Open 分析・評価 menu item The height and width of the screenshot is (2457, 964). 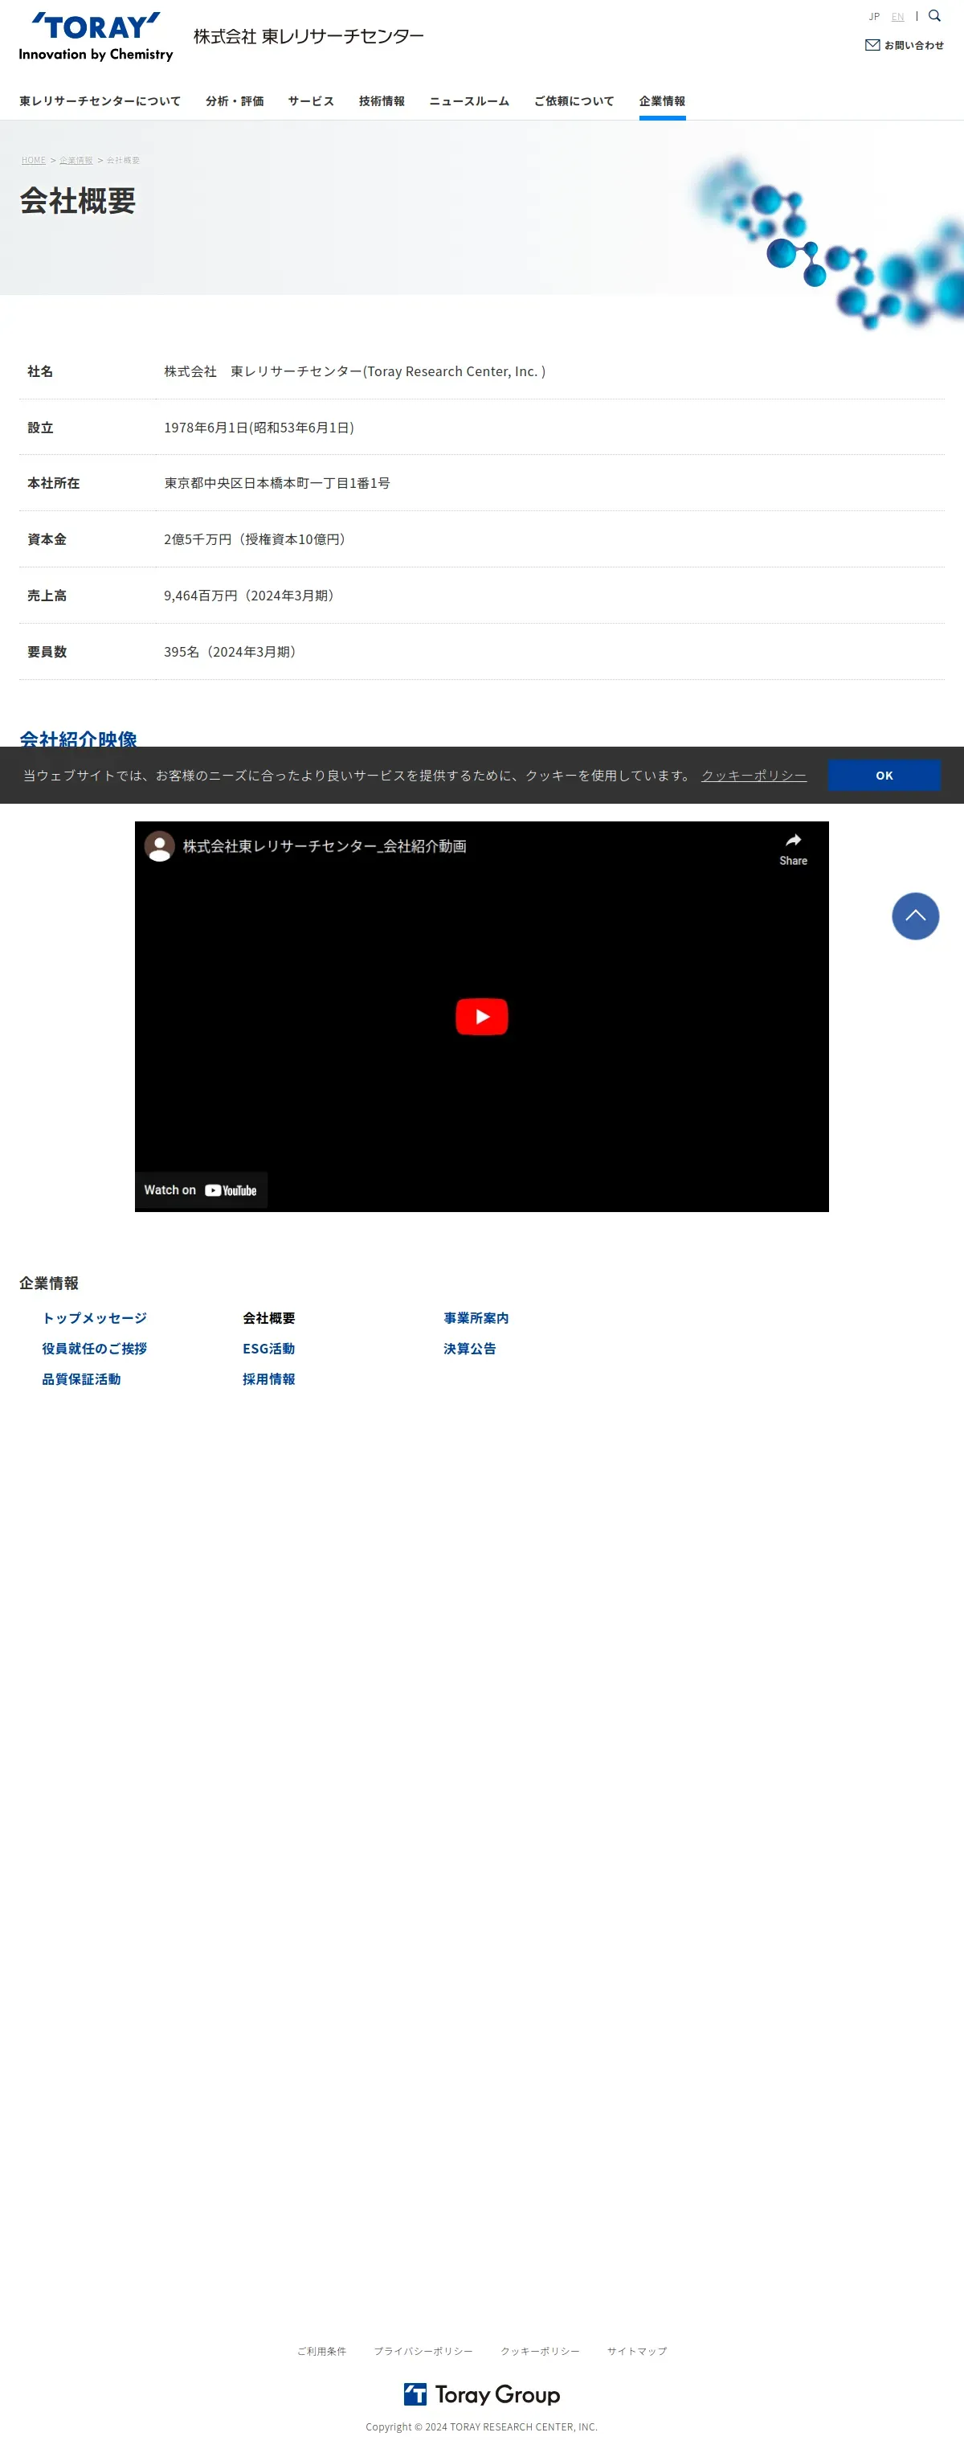pos(235,101)
